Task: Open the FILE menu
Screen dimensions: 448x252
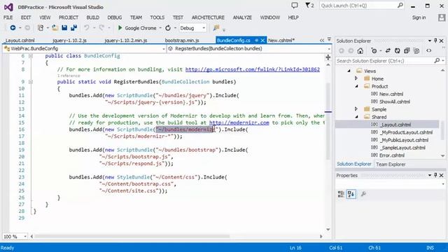Action: (x=8, y=17)
